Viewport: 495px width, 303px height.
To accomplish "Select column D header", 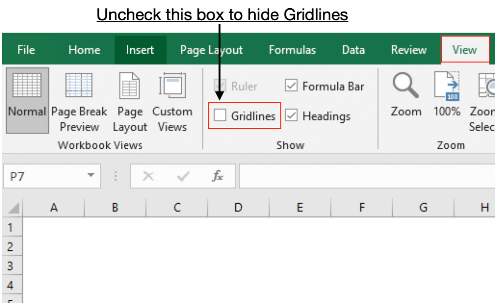I will (x=238, y=207).
